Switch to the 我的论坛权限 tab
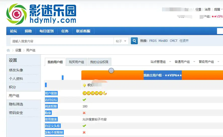The width and height of the screenshot is (223, 137). coord(99,62)
